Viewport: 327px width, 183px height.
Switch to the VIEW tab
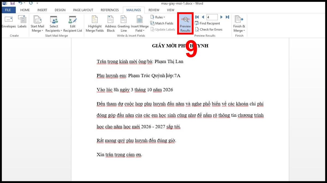pos(171,10)
